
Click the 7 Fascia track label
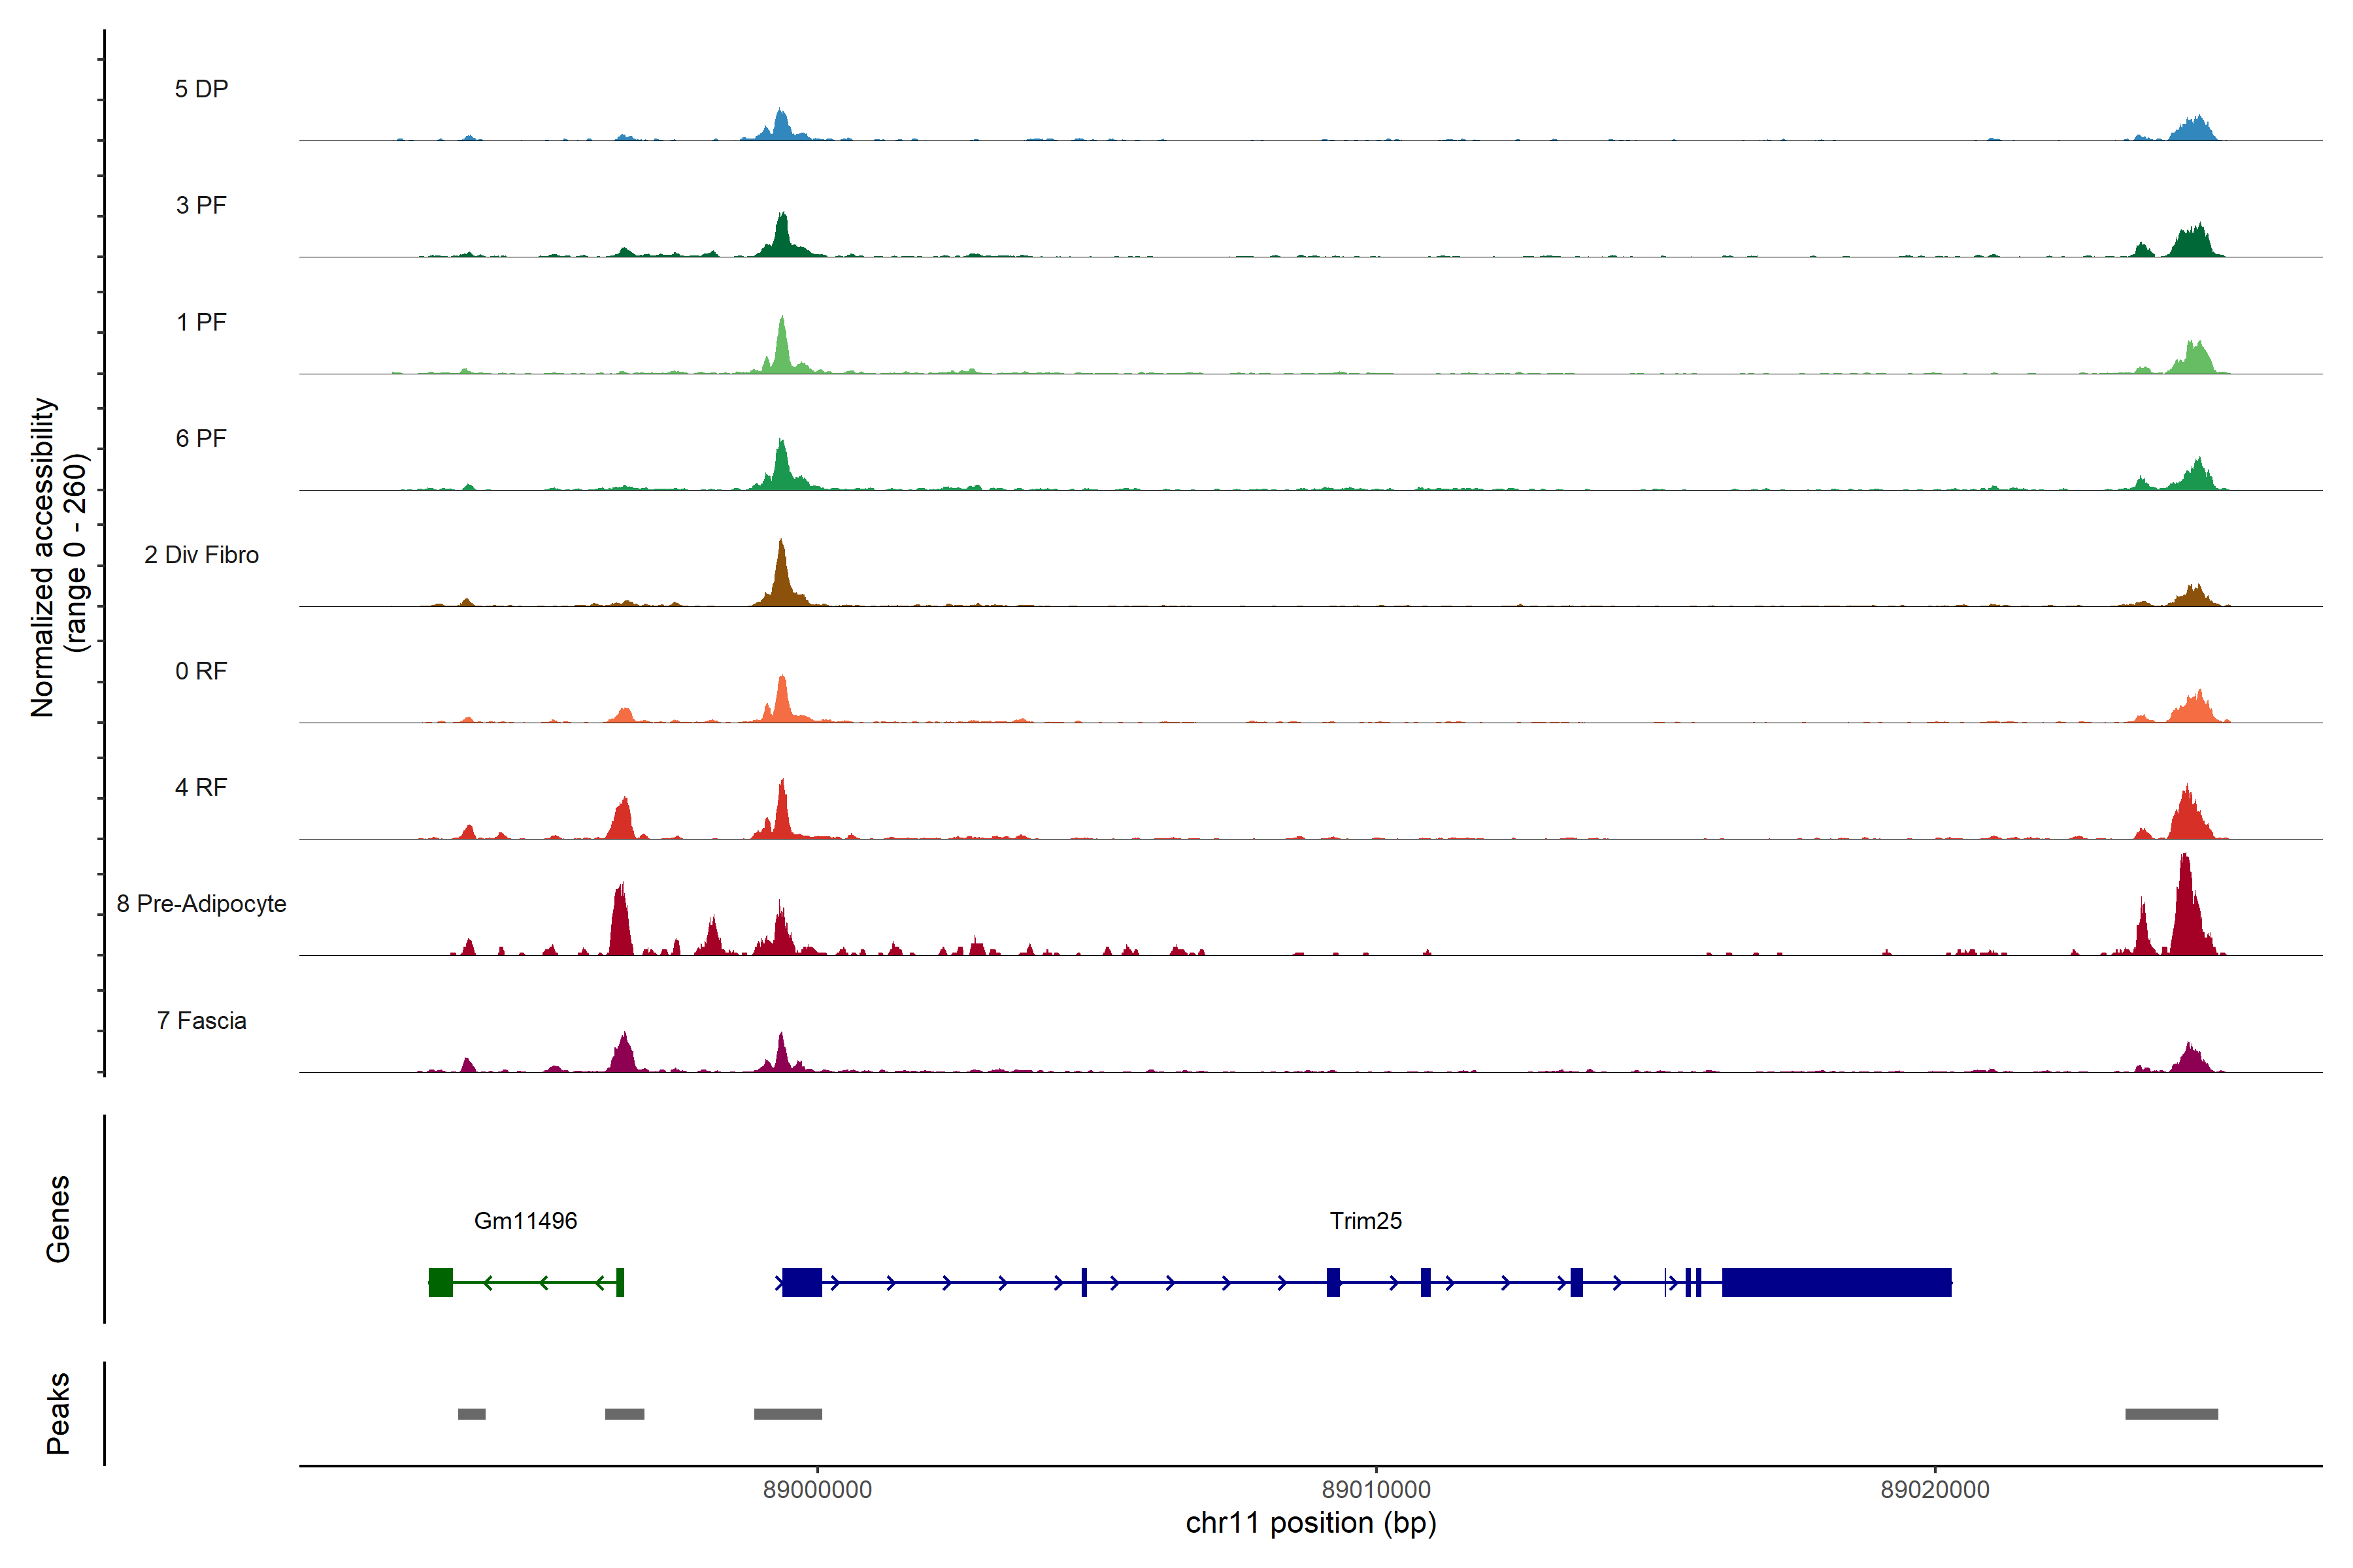coord(201,1020)
